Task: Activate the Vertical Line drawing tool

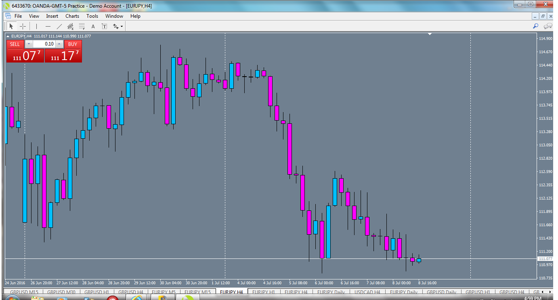Action: point(36,26)
